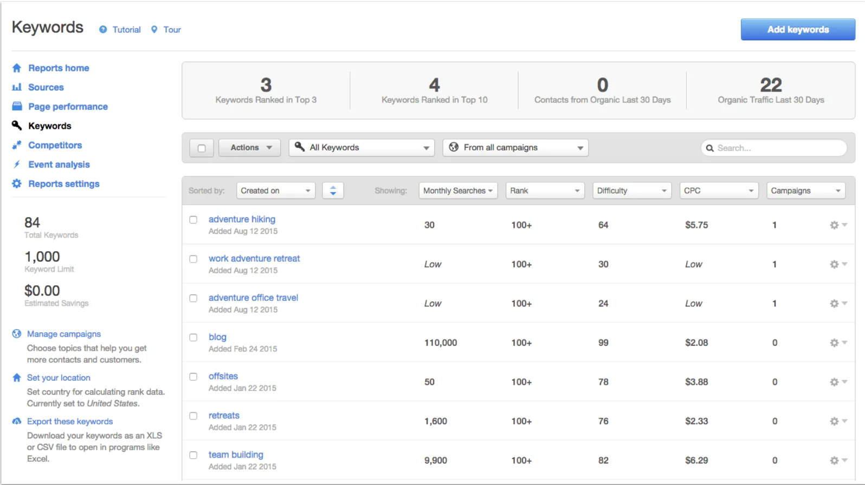Click the Competitors icon in sidebar
This screenshot has width=865, height=485.
pos(17,145)
